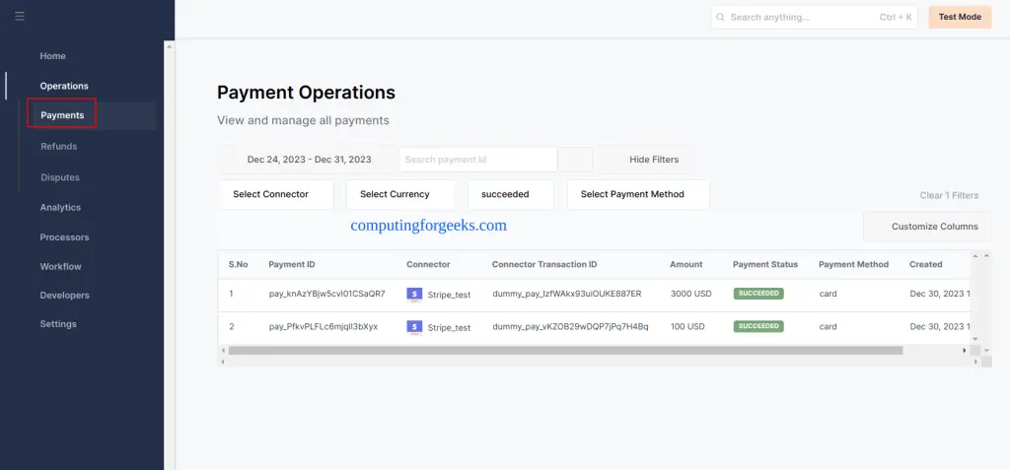Screen dimensions: 1010x470
Task: Click the Search anything field
Action: [814, 18]
